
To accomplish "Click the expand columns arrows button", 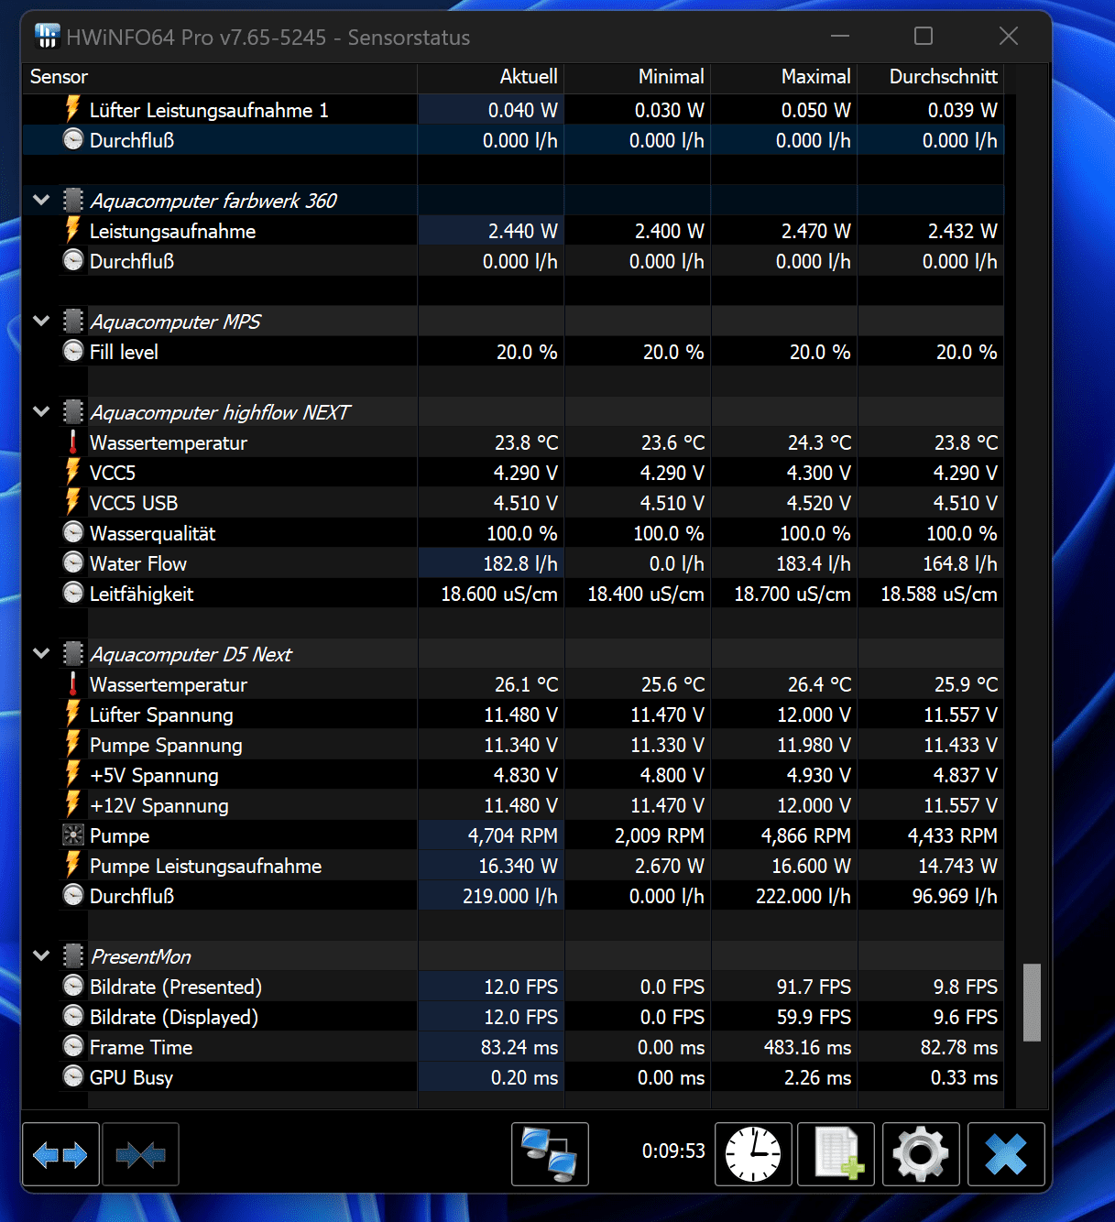I will tap(60, 1154).
